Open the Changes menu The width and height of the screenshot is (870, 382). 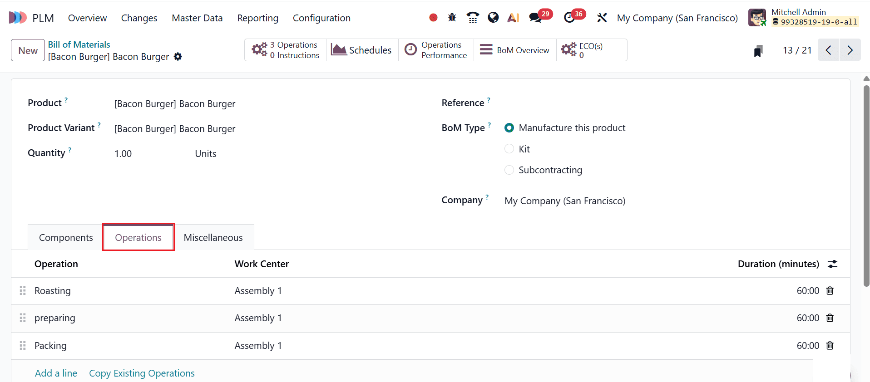pyautogui.click(x=139, y=18)
